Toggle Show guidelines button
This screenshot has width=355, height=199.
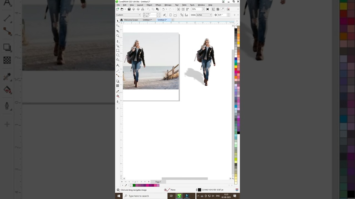pyautogui.click(x=222, y=9)
